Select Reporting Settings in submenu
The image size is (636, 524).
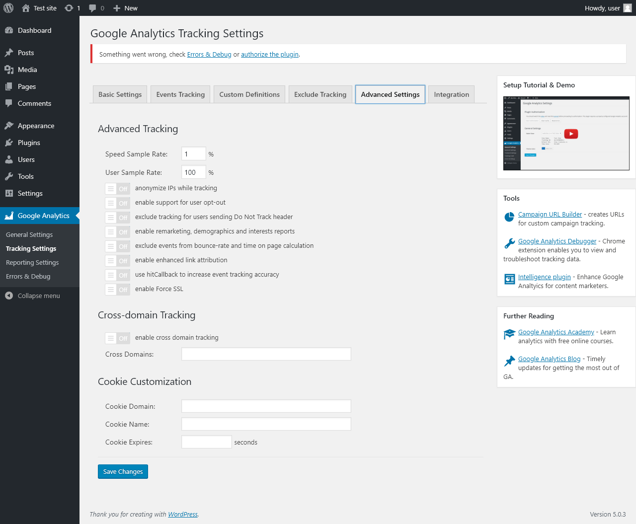point(32,262)
